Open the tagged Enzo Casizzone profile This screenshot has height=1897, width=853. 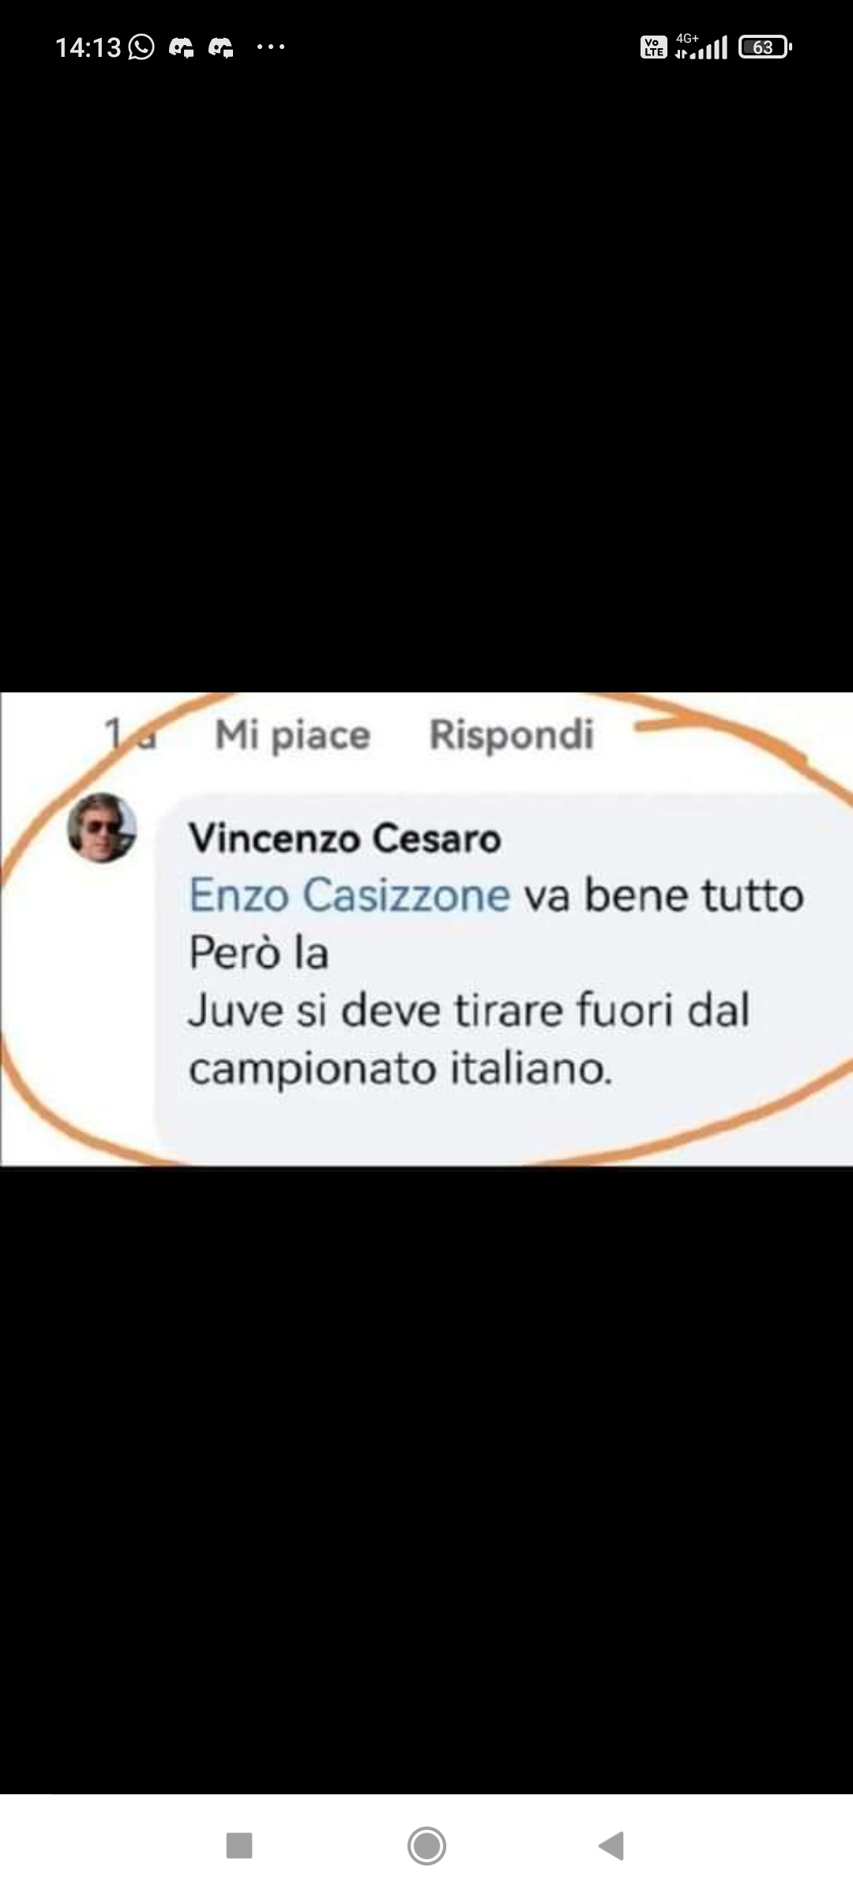pos(350,896)
